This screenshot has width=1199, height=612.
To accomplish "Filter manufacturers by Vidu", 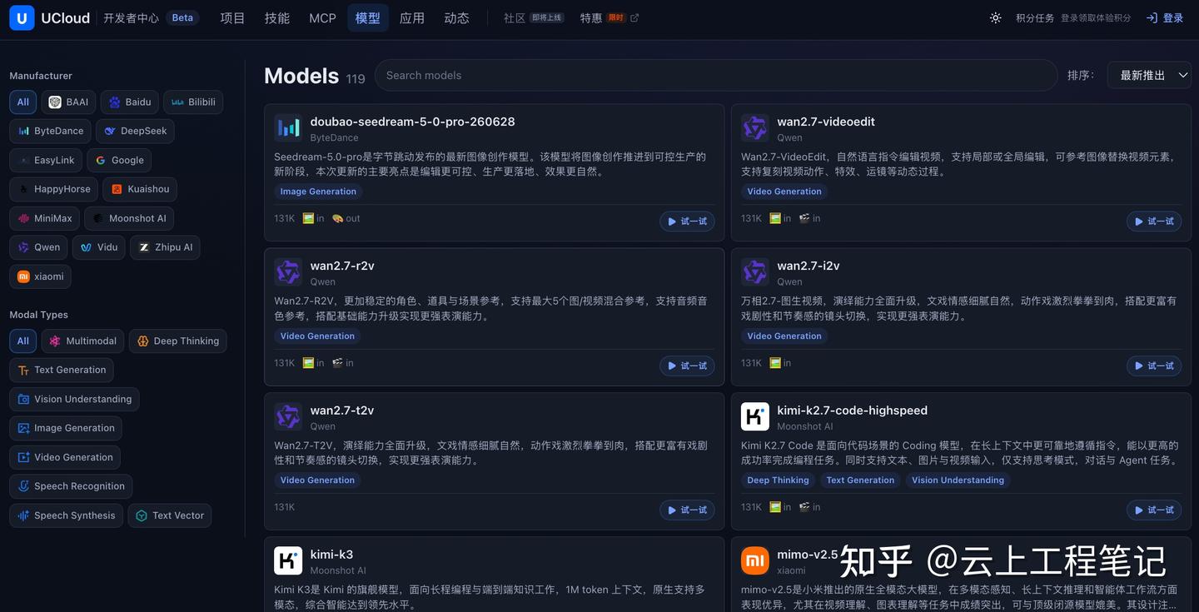I will 98,247.
